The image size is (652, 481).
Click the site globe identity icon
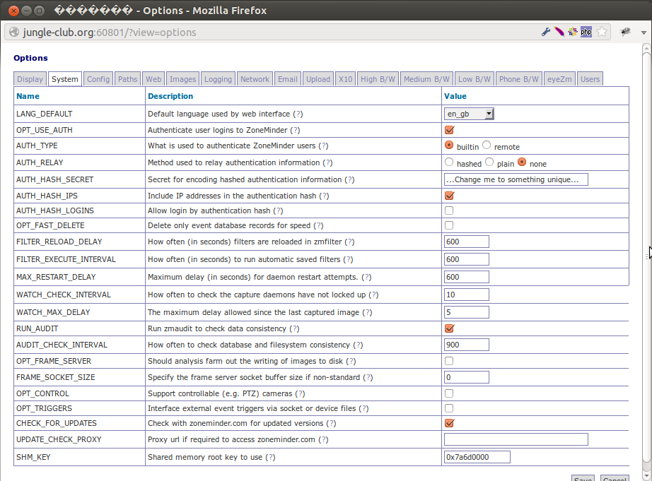pyautogui.click(x=14, y=32)
